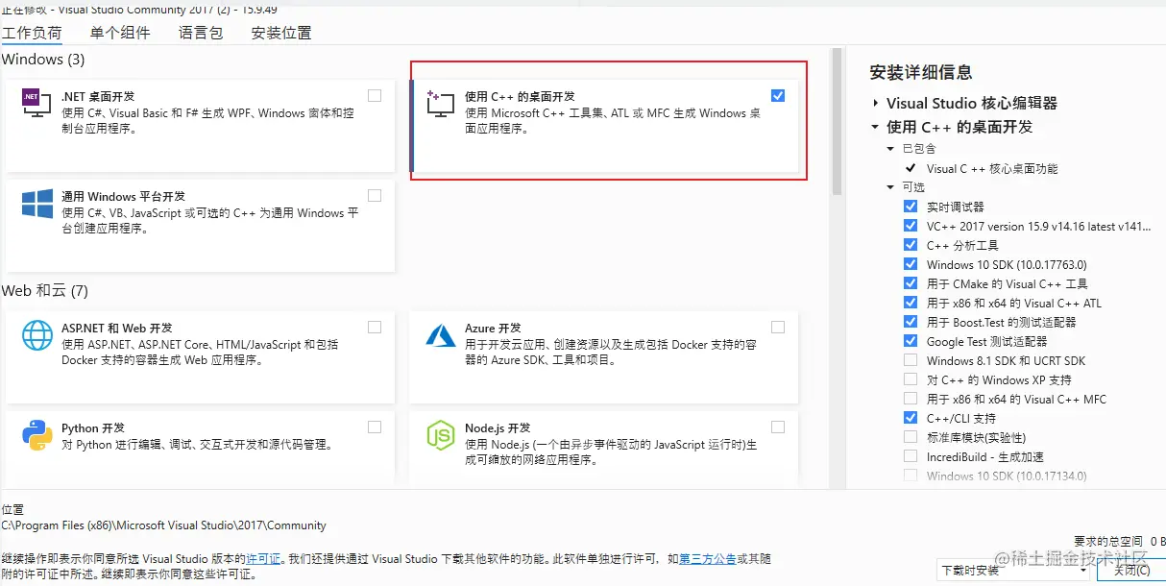Viewport: 1166px width, 586px height.
Task: Select the Node.js 开发 workload title
Action: 498,428
